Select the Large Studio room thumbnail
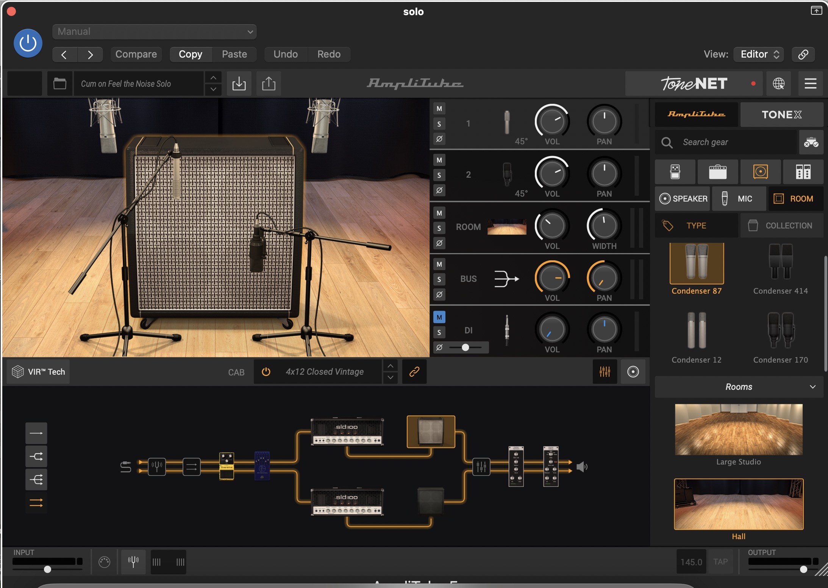 click(738, 429)
